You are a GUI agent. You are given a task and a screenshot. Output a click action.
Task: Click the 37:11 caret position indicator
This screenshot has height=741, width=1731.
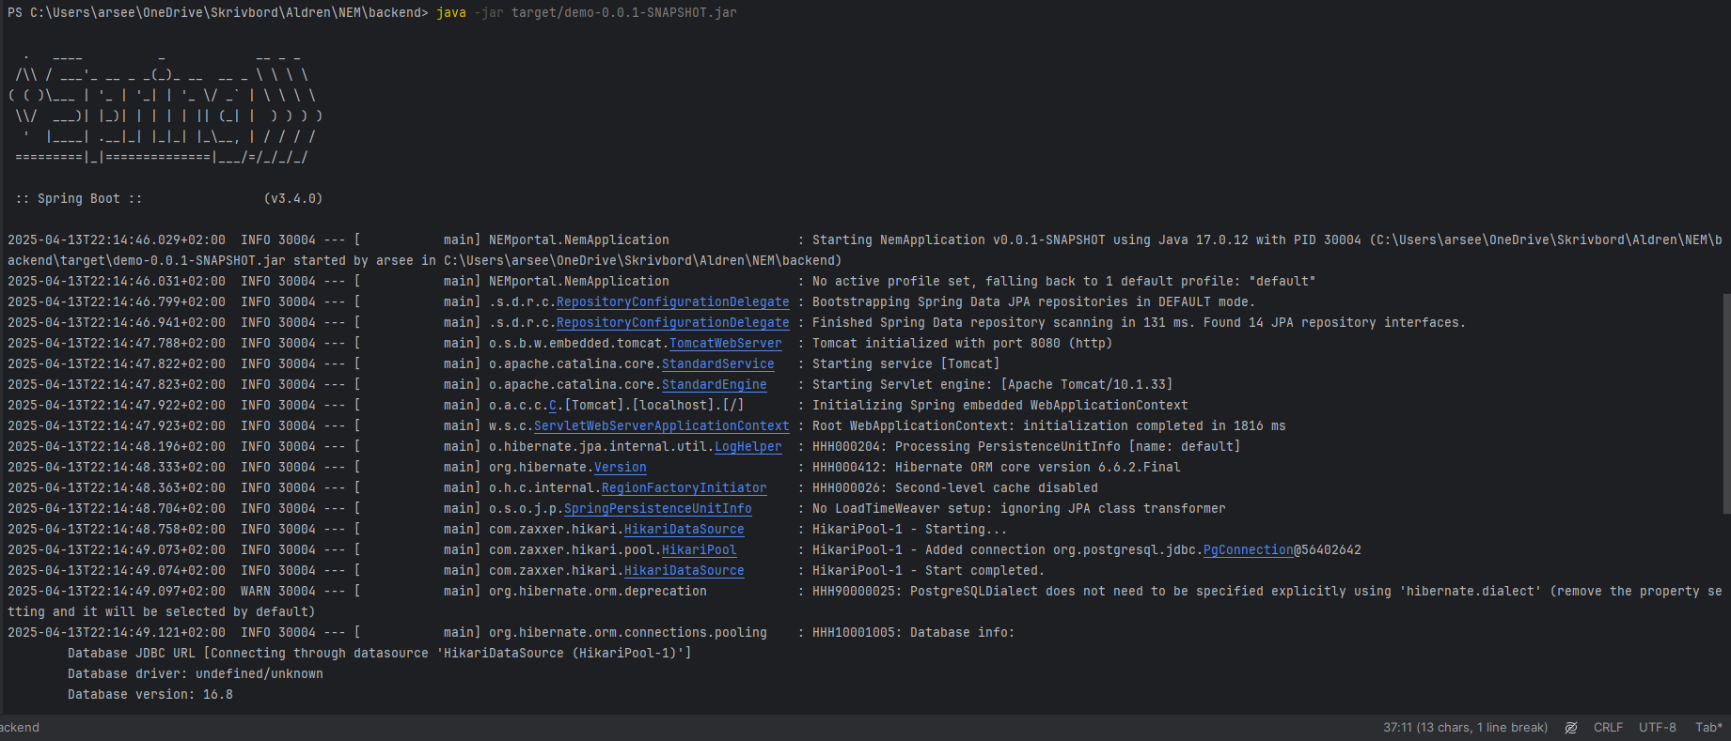coord(1465,728)
